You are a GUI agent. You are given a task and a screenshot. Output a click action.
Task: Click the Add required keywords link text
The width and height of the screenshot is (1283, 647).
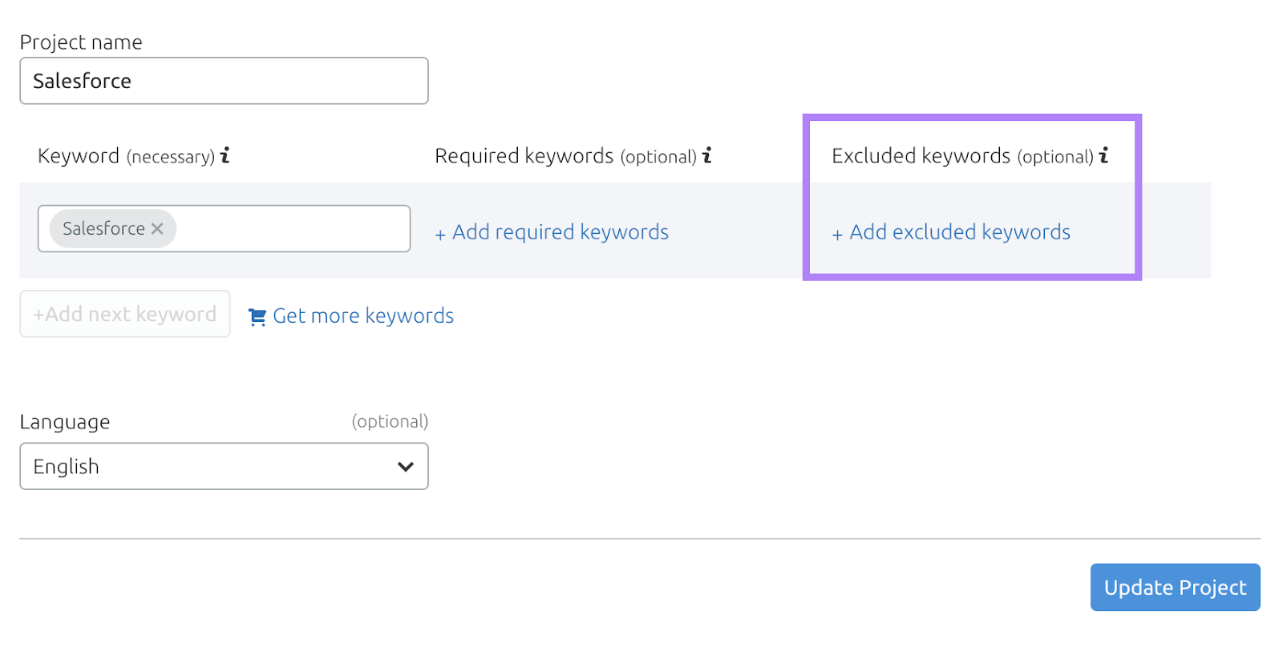coord(560,232)
